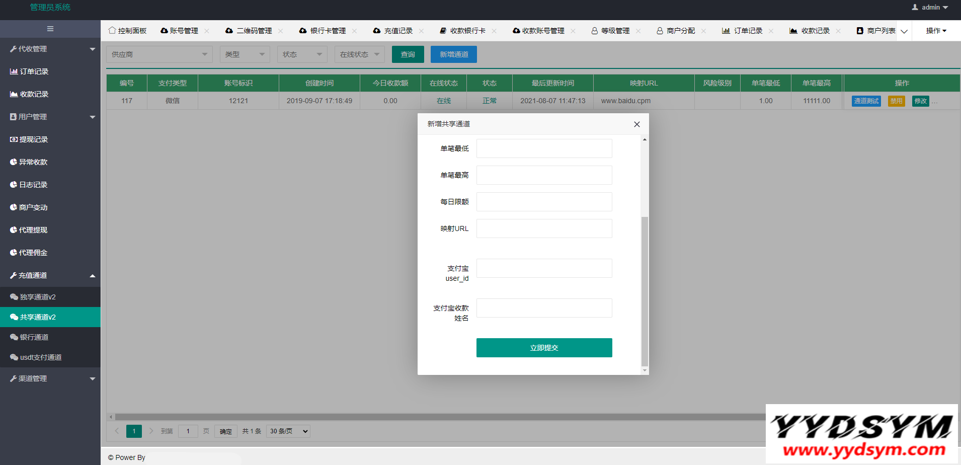This screenshot has width=961, height=465.
Task: Click 修改 button for row 117
Action: (x=921, y=101)
